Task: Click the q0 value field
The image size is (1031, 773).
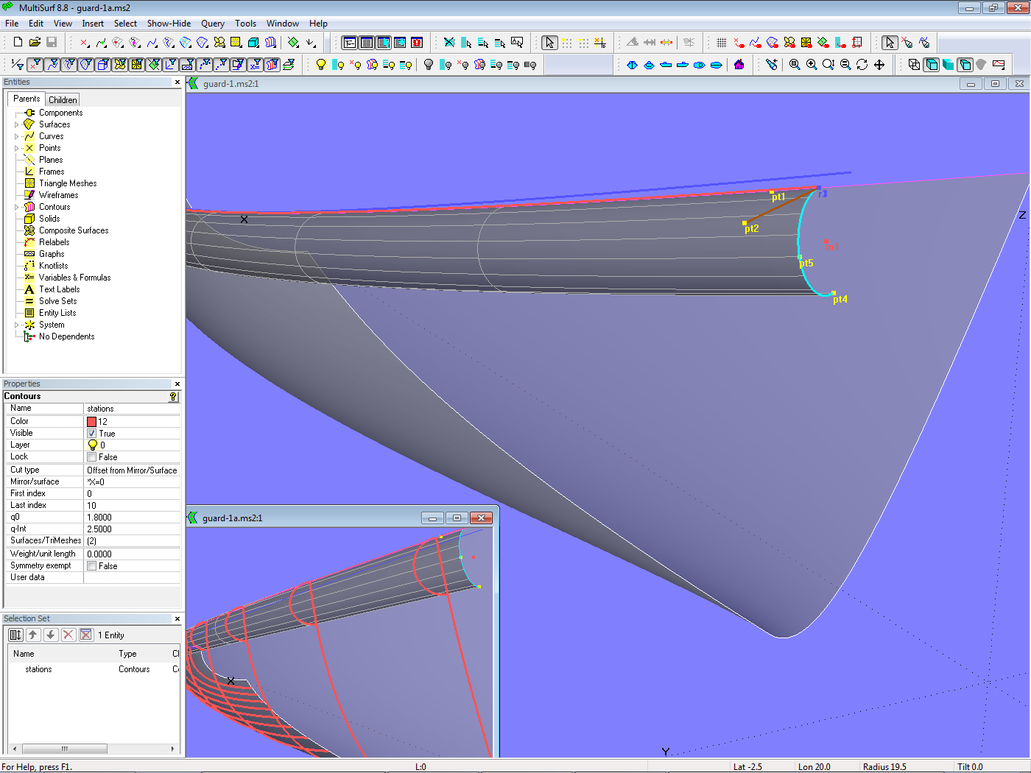Action: 132,518
